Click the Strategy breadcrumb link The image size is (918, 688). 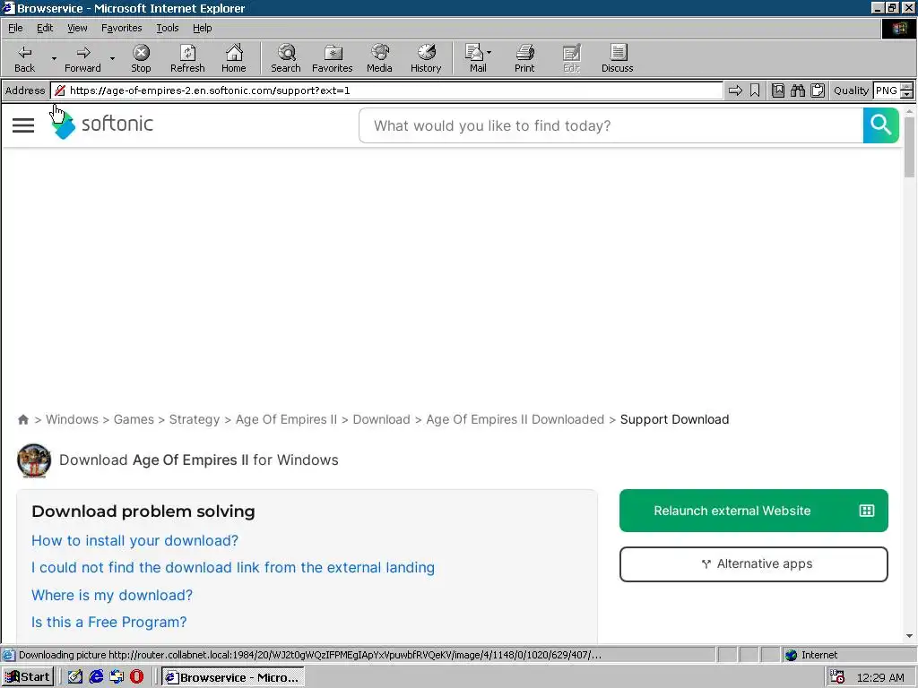click(195, 419)
